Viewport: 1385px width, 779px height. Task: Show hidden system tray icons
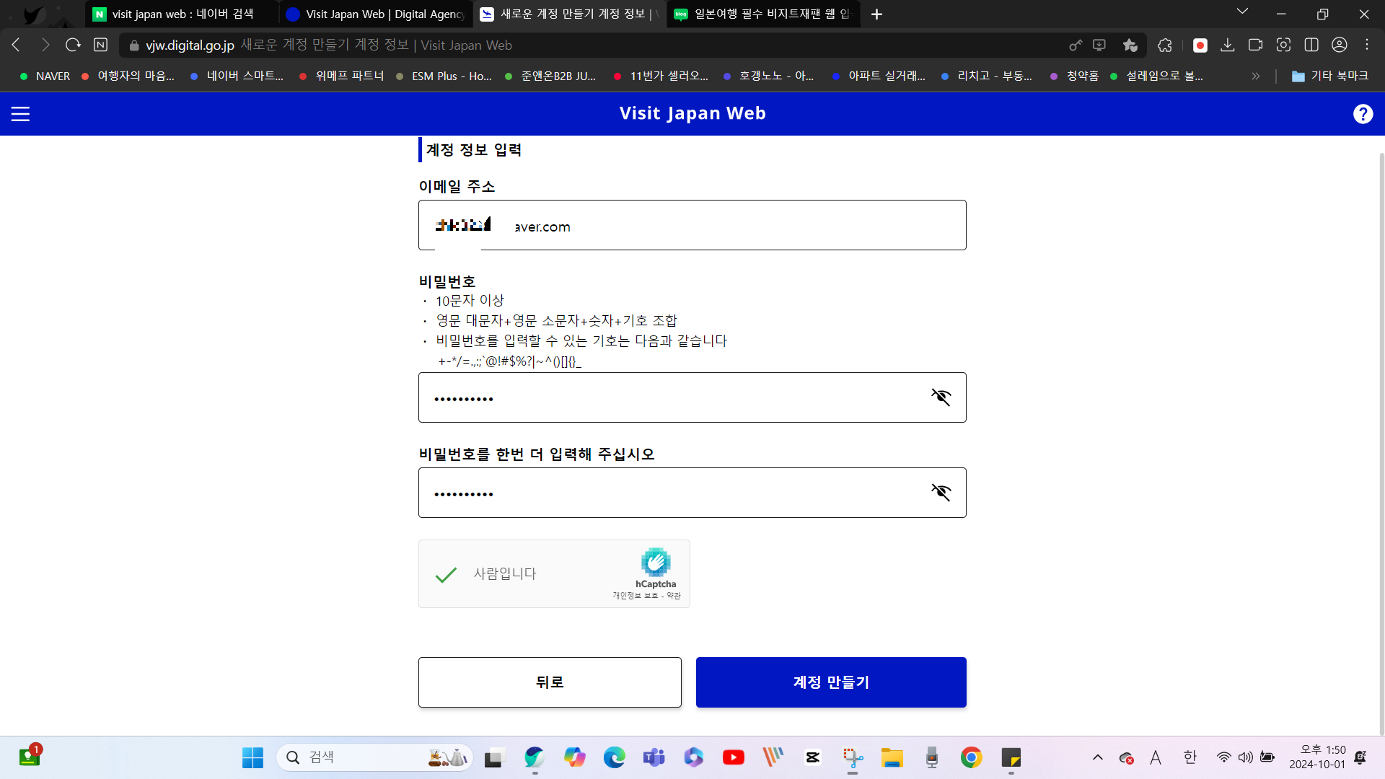pos(1098,757)
